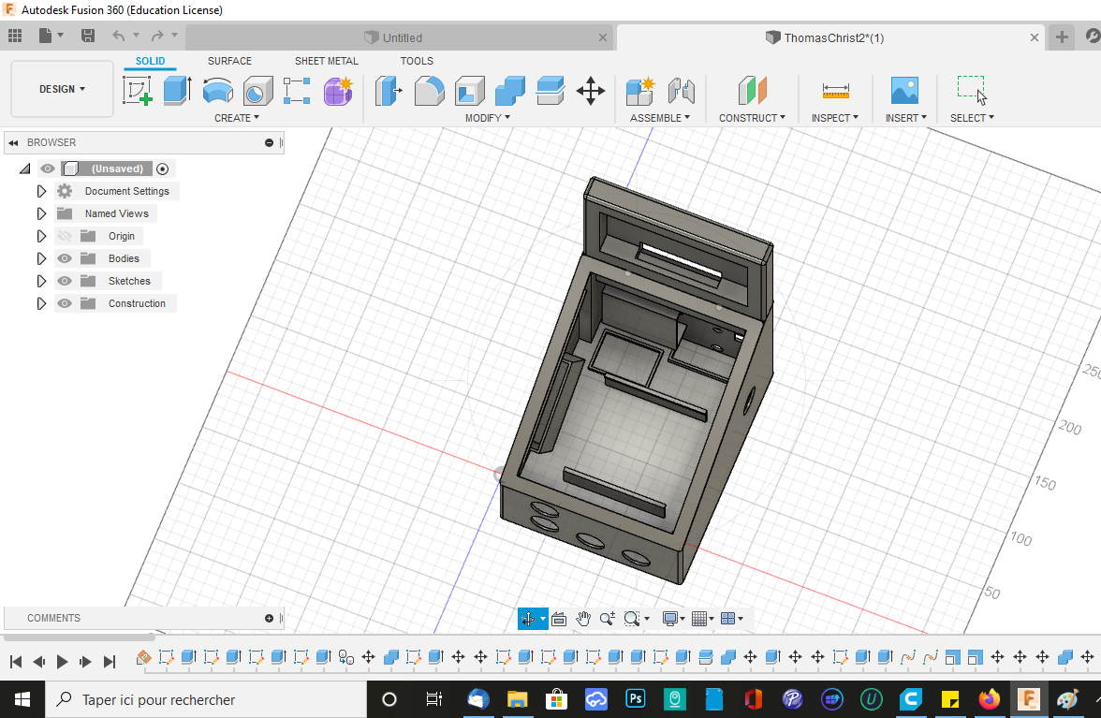The height and width of the screenshot is (718, 1101).
Task: Click the Insert image icon
Action: coord(904,91)
